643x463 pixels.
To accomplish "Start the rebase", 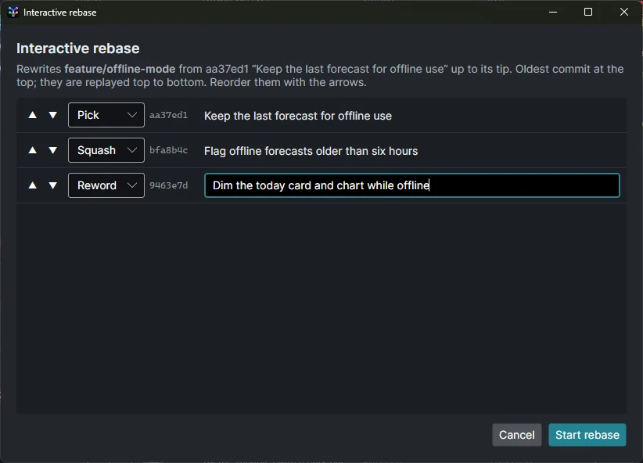I will (x=587, y=435).
